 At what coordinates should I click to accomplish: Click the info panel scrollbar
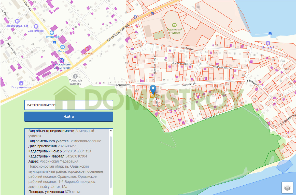tap(111, 162)
